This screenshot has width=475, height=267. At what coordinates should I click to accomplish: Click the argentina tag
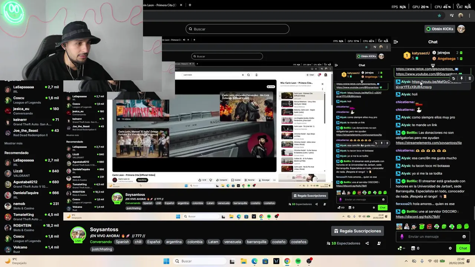coord(174,242)
